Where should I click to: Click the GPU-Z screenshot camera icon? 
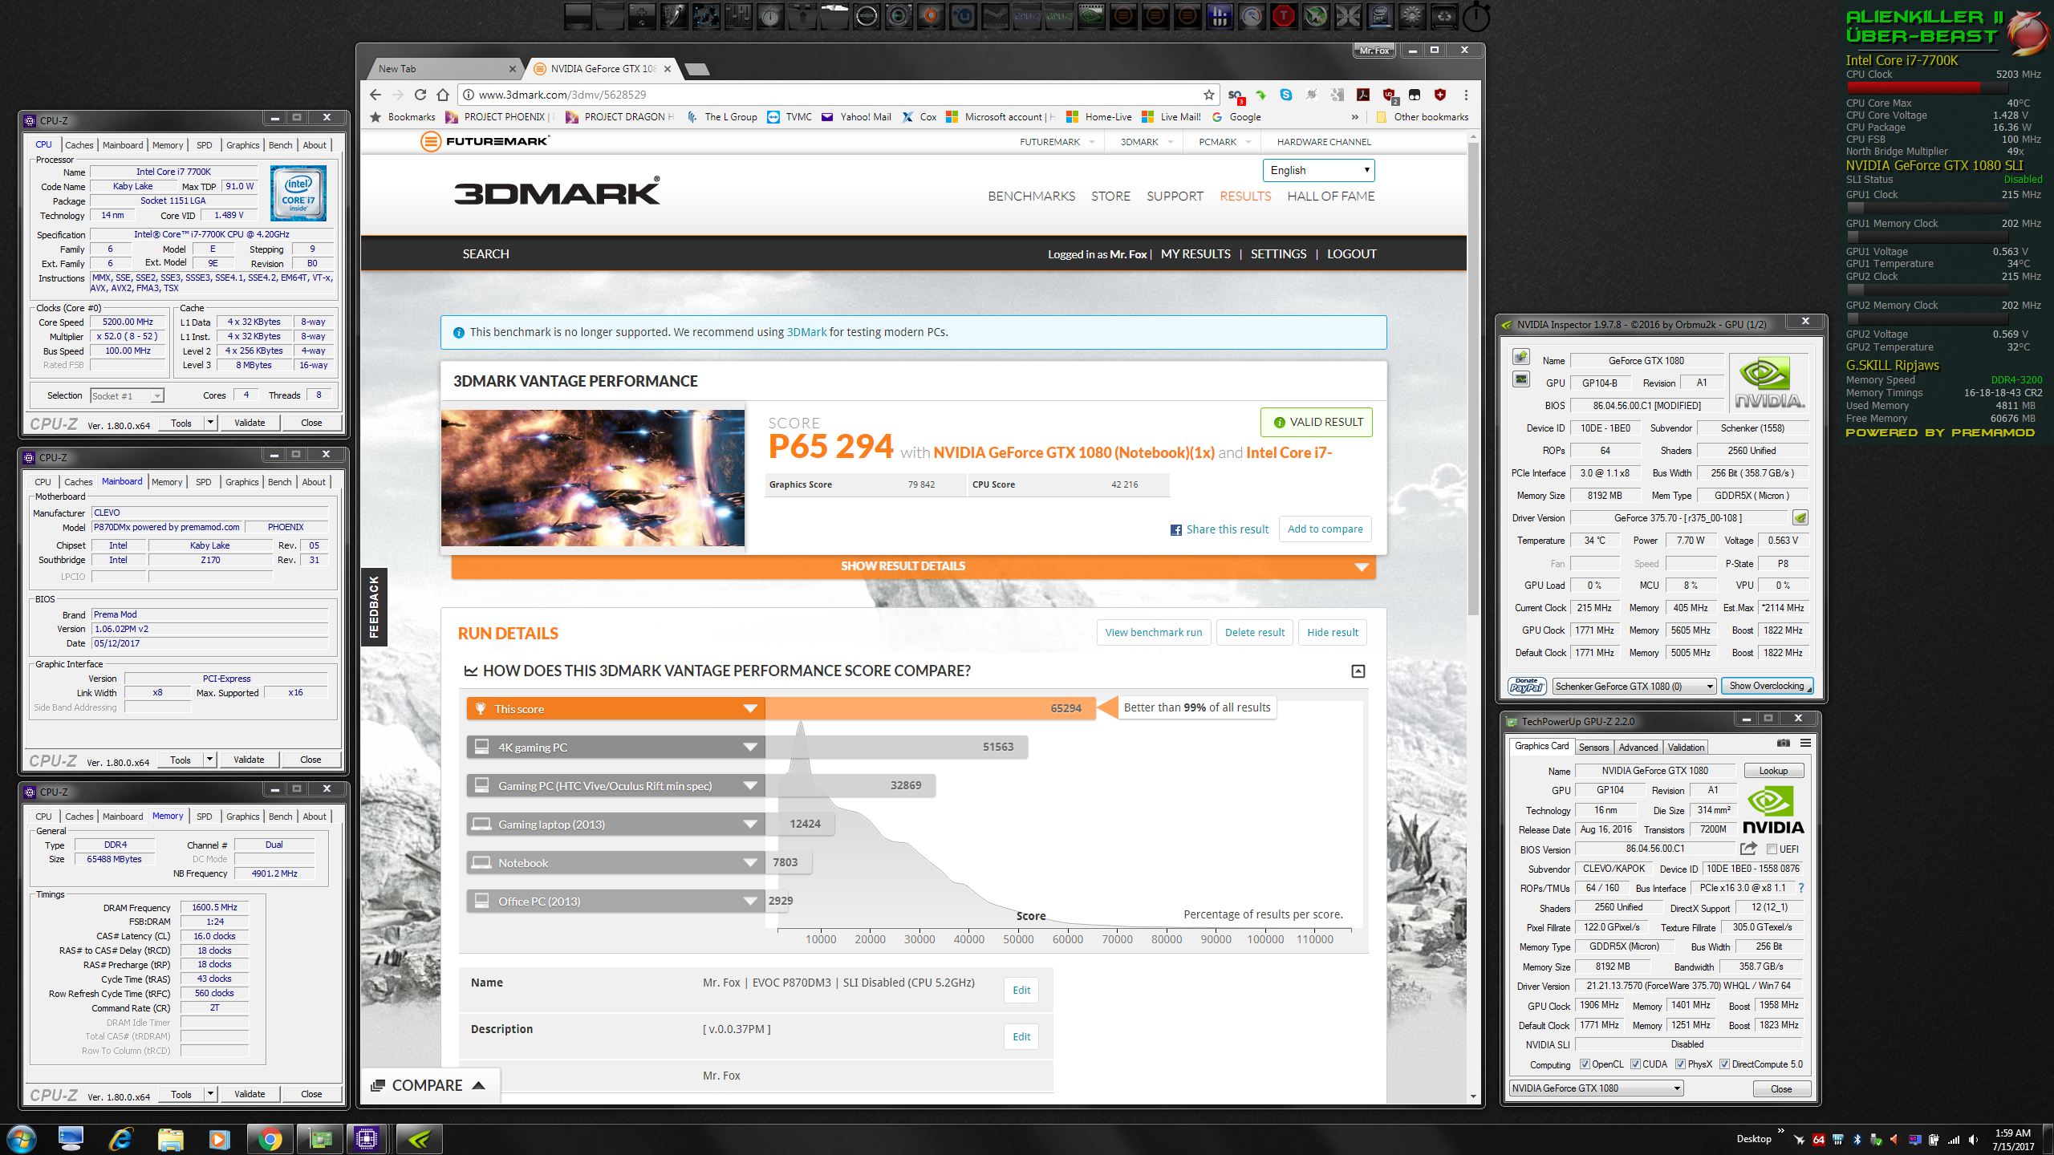pyautogui.click(x=1783, y=743)
